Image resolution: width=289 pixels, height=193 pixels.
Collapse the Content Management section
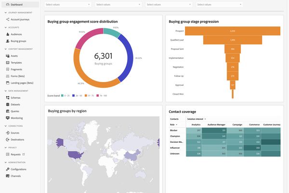pyautogui.click(x=5, y=49)
